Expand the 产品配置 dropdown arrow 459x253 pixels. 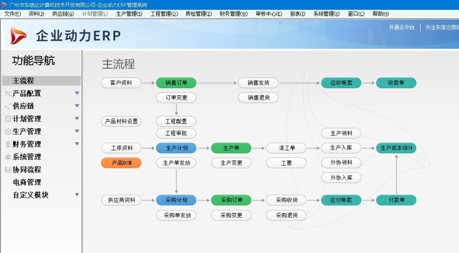(x=77, y=93)
